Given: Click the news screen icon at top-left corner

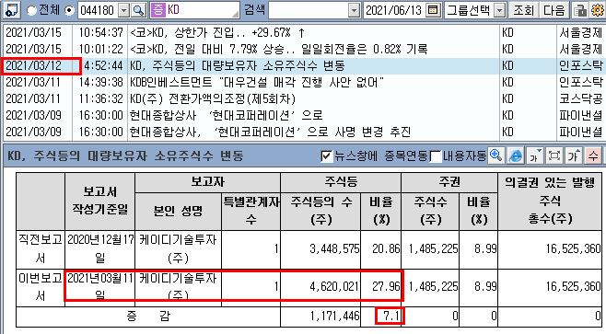Looking at the screenshot, I should (x=11, y=9).
